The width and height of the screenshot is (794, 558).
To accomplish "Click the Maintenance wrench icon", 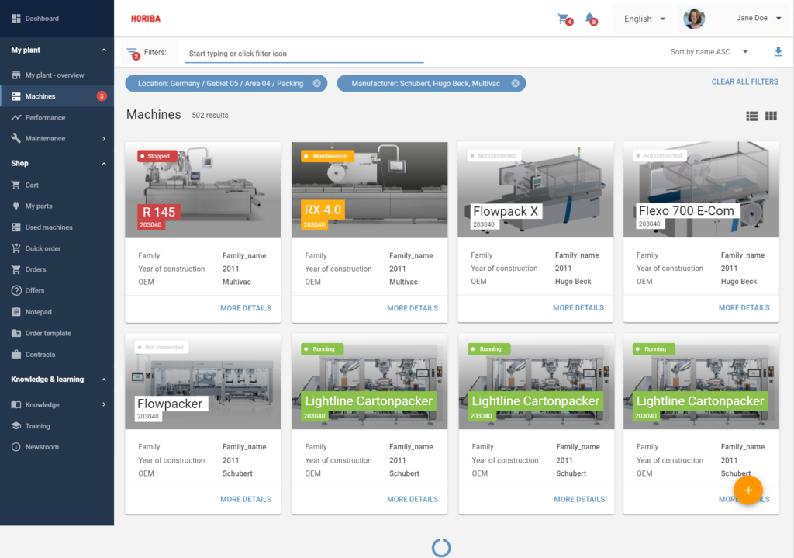I will [16, 138].
